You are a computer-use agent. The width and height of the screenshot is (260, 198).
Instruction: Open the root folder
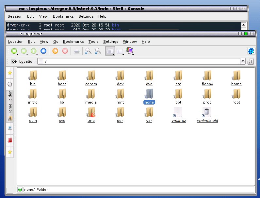click(x=236, y=96)
